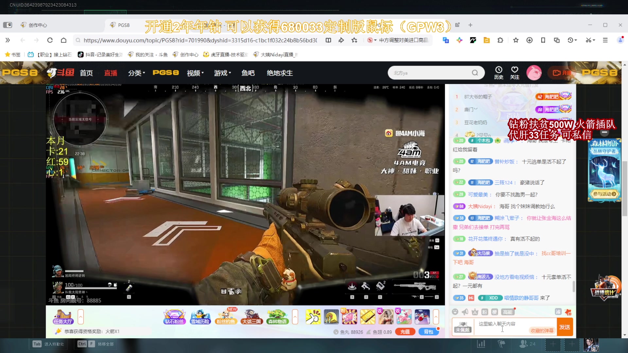The height and width of the screenshot is (353, 628).
Task: Click the share arrow icon in address bar
Action: [341, 40]
